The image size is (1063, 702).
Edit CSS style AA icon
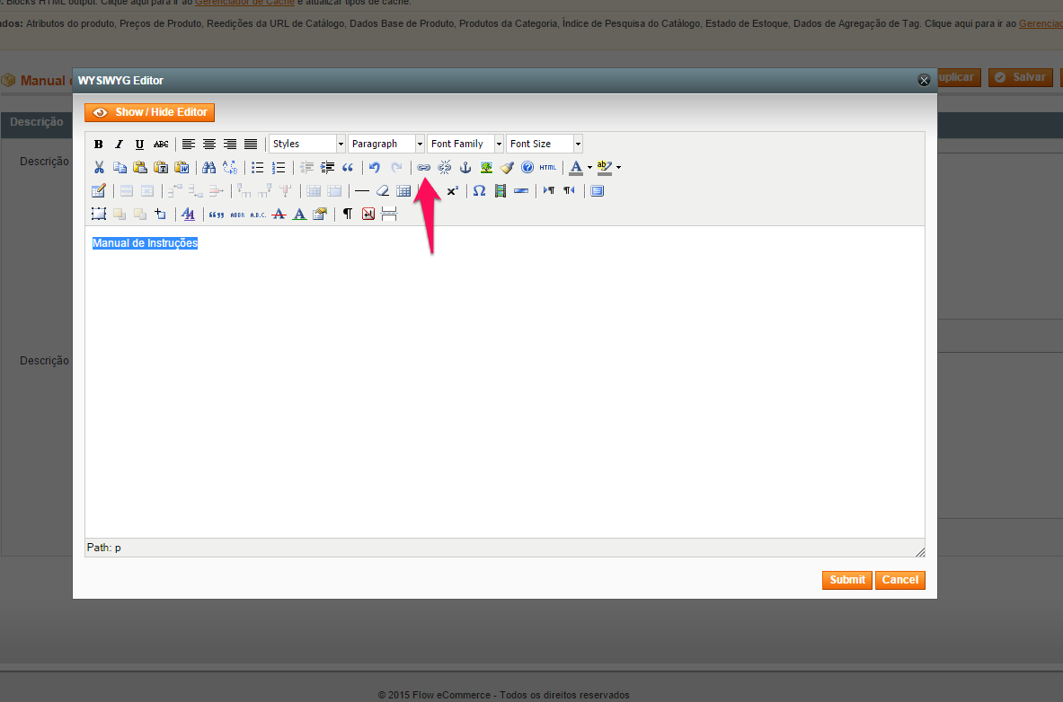[x=189, y=215]
